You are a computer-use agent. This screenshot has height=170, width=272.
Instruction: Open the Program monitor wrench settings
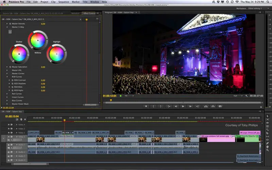(x=246, y=96)
